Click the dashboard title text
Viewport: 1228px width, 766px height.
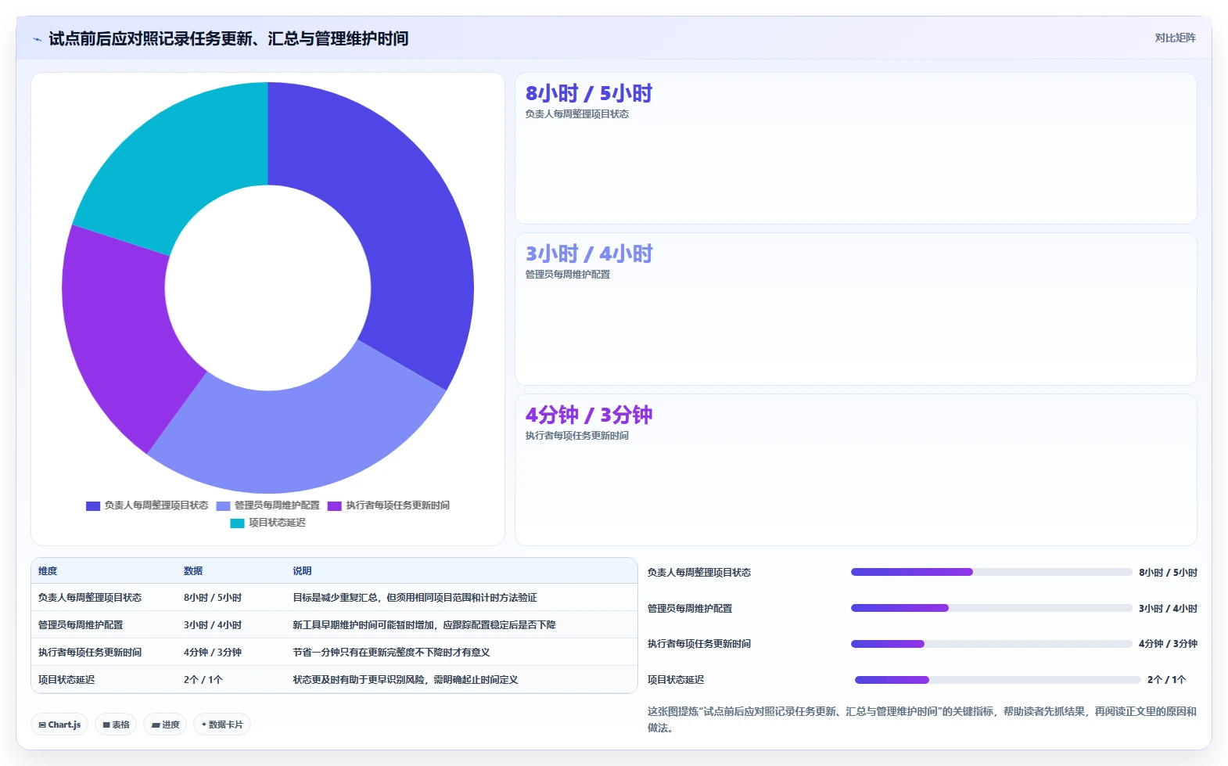point(228,39)
